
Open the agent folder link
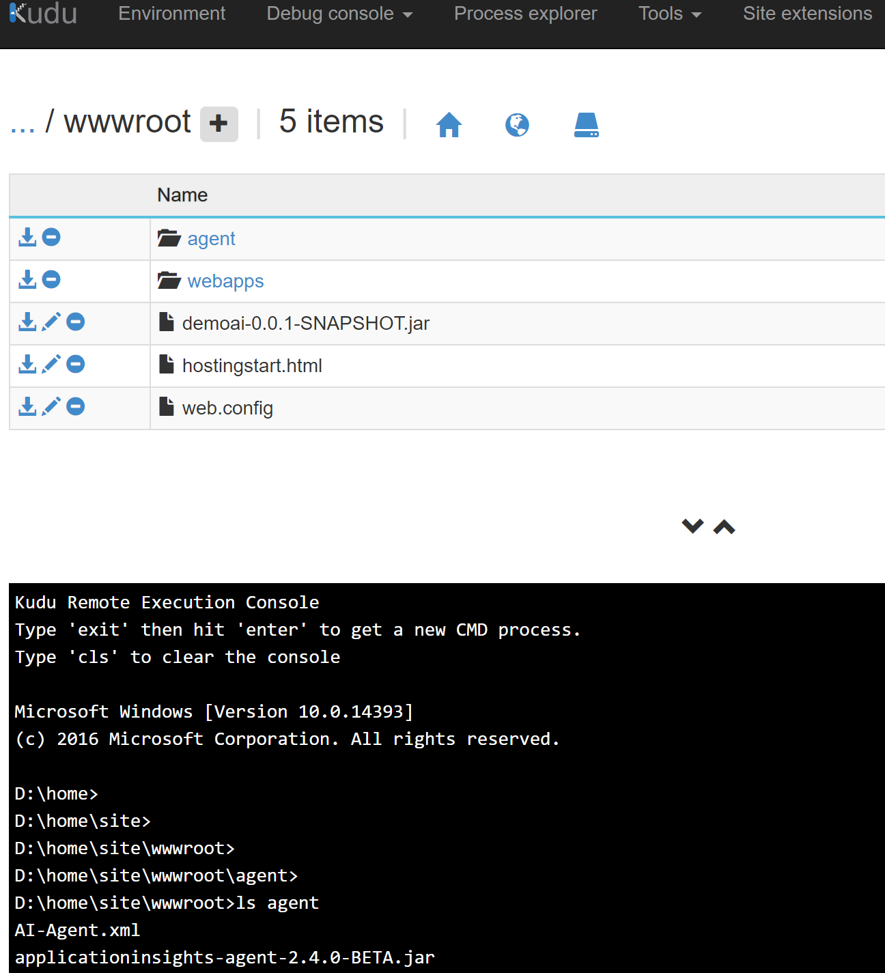click(211, 239)
